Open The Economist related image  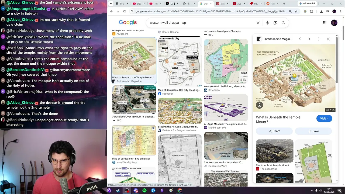(275, 151)
